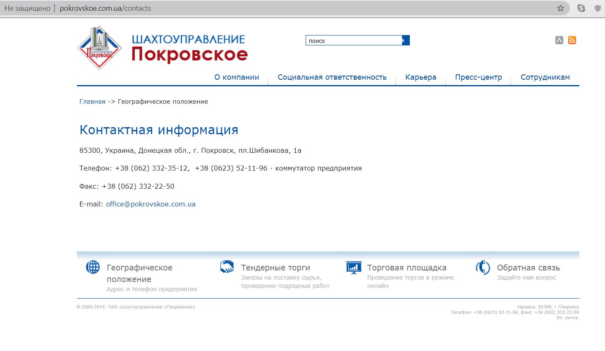Open the Торговая площадка footer link
The image size is (605, 351).
tap(407, 268)
